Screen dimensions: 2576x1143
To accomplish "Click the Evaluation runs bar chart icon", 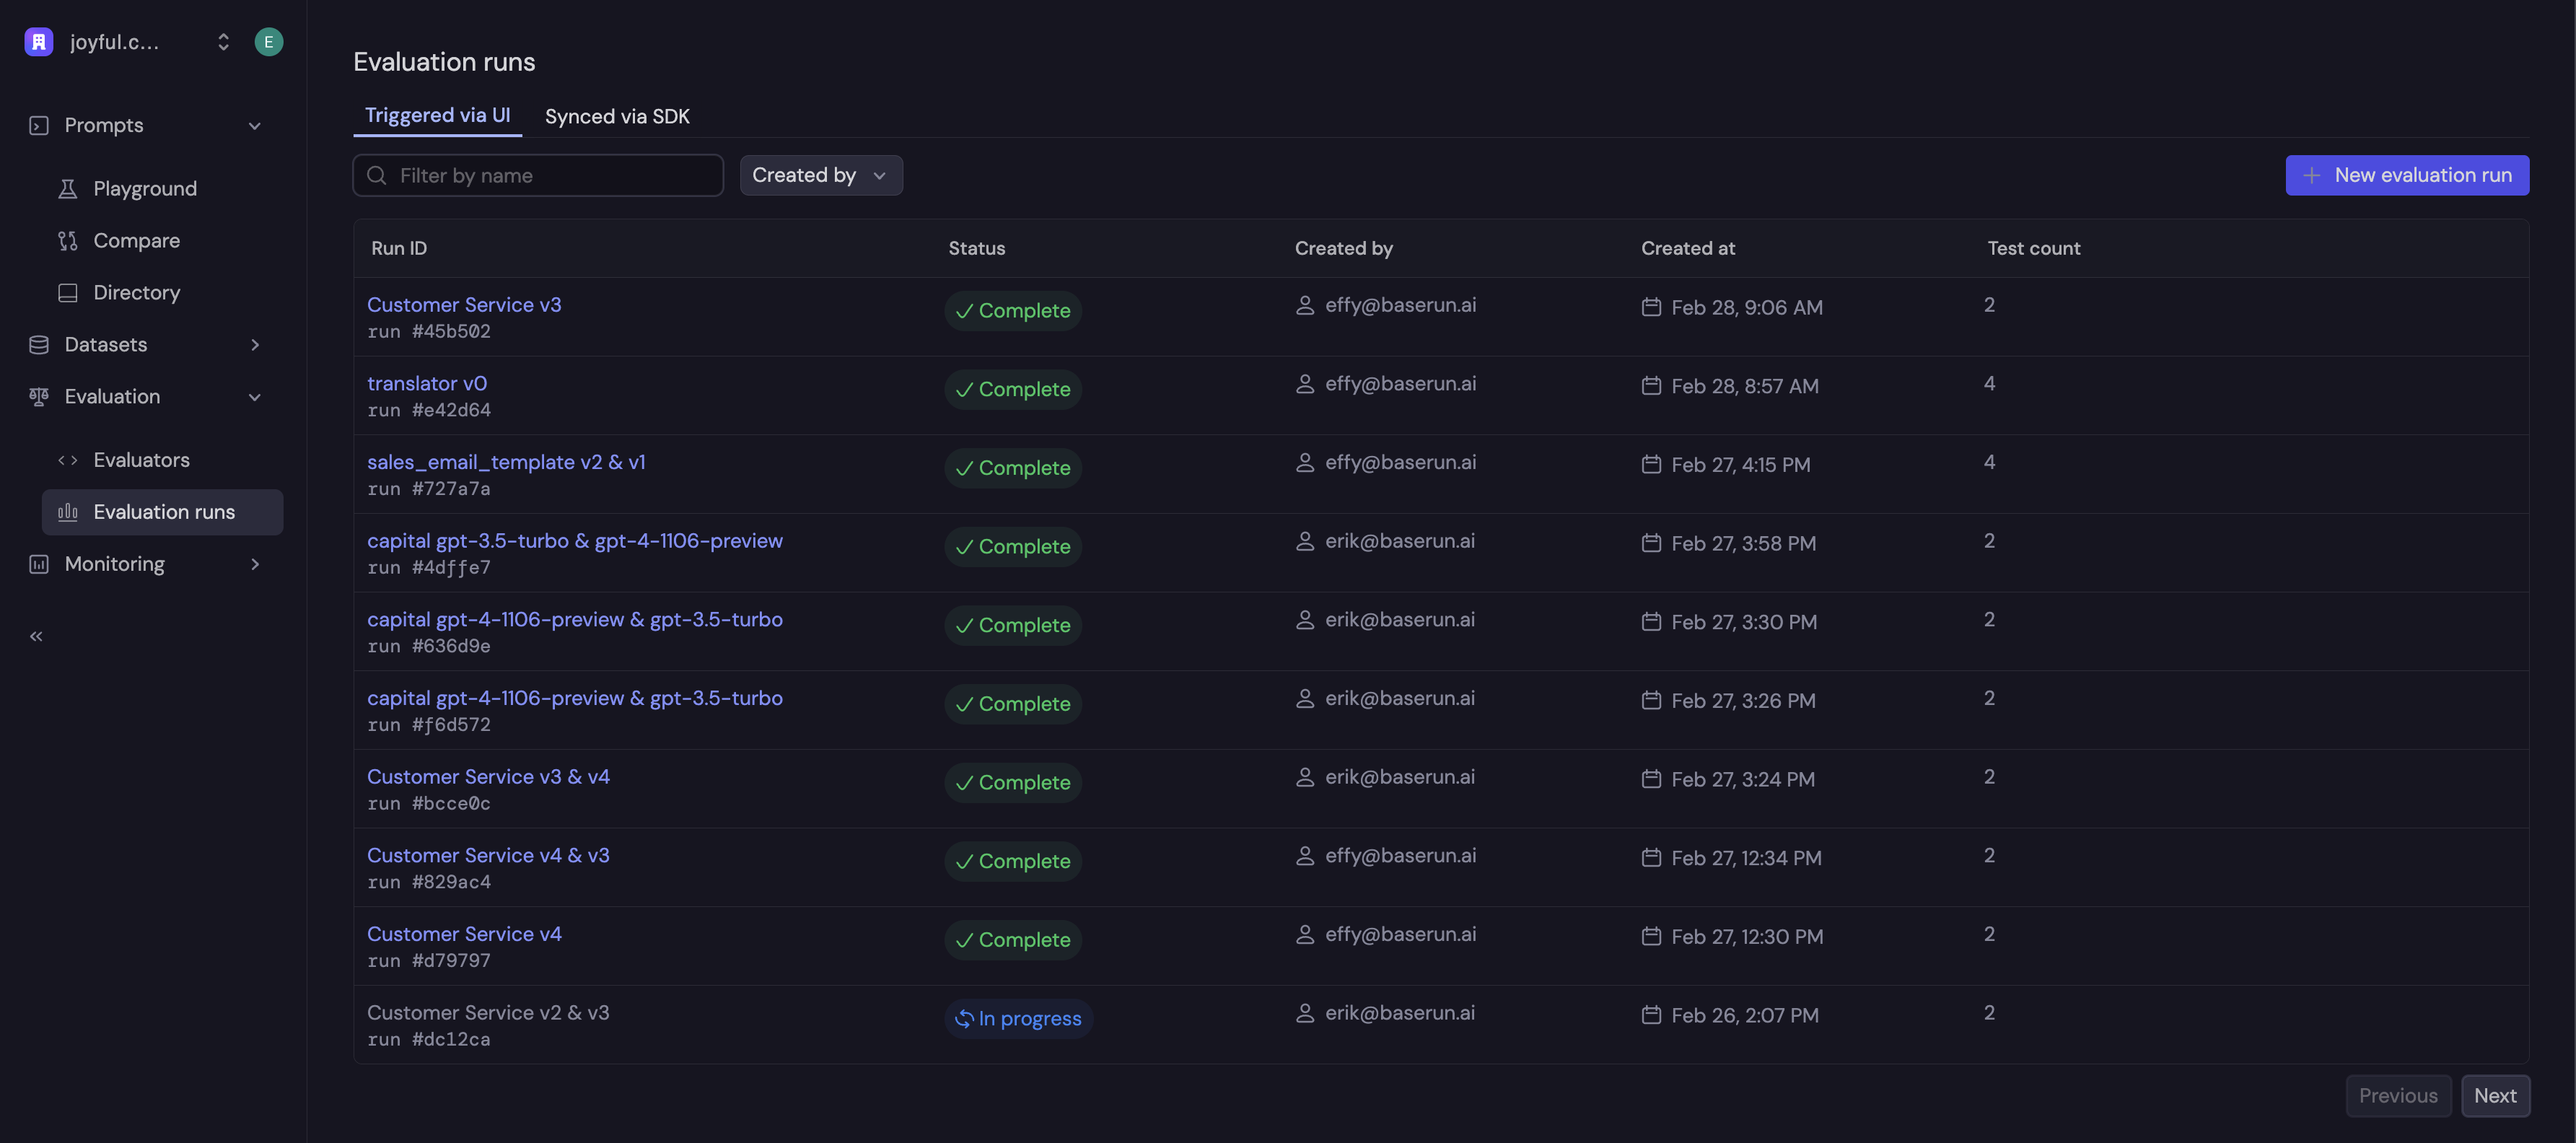I will (x=68, y=512).
